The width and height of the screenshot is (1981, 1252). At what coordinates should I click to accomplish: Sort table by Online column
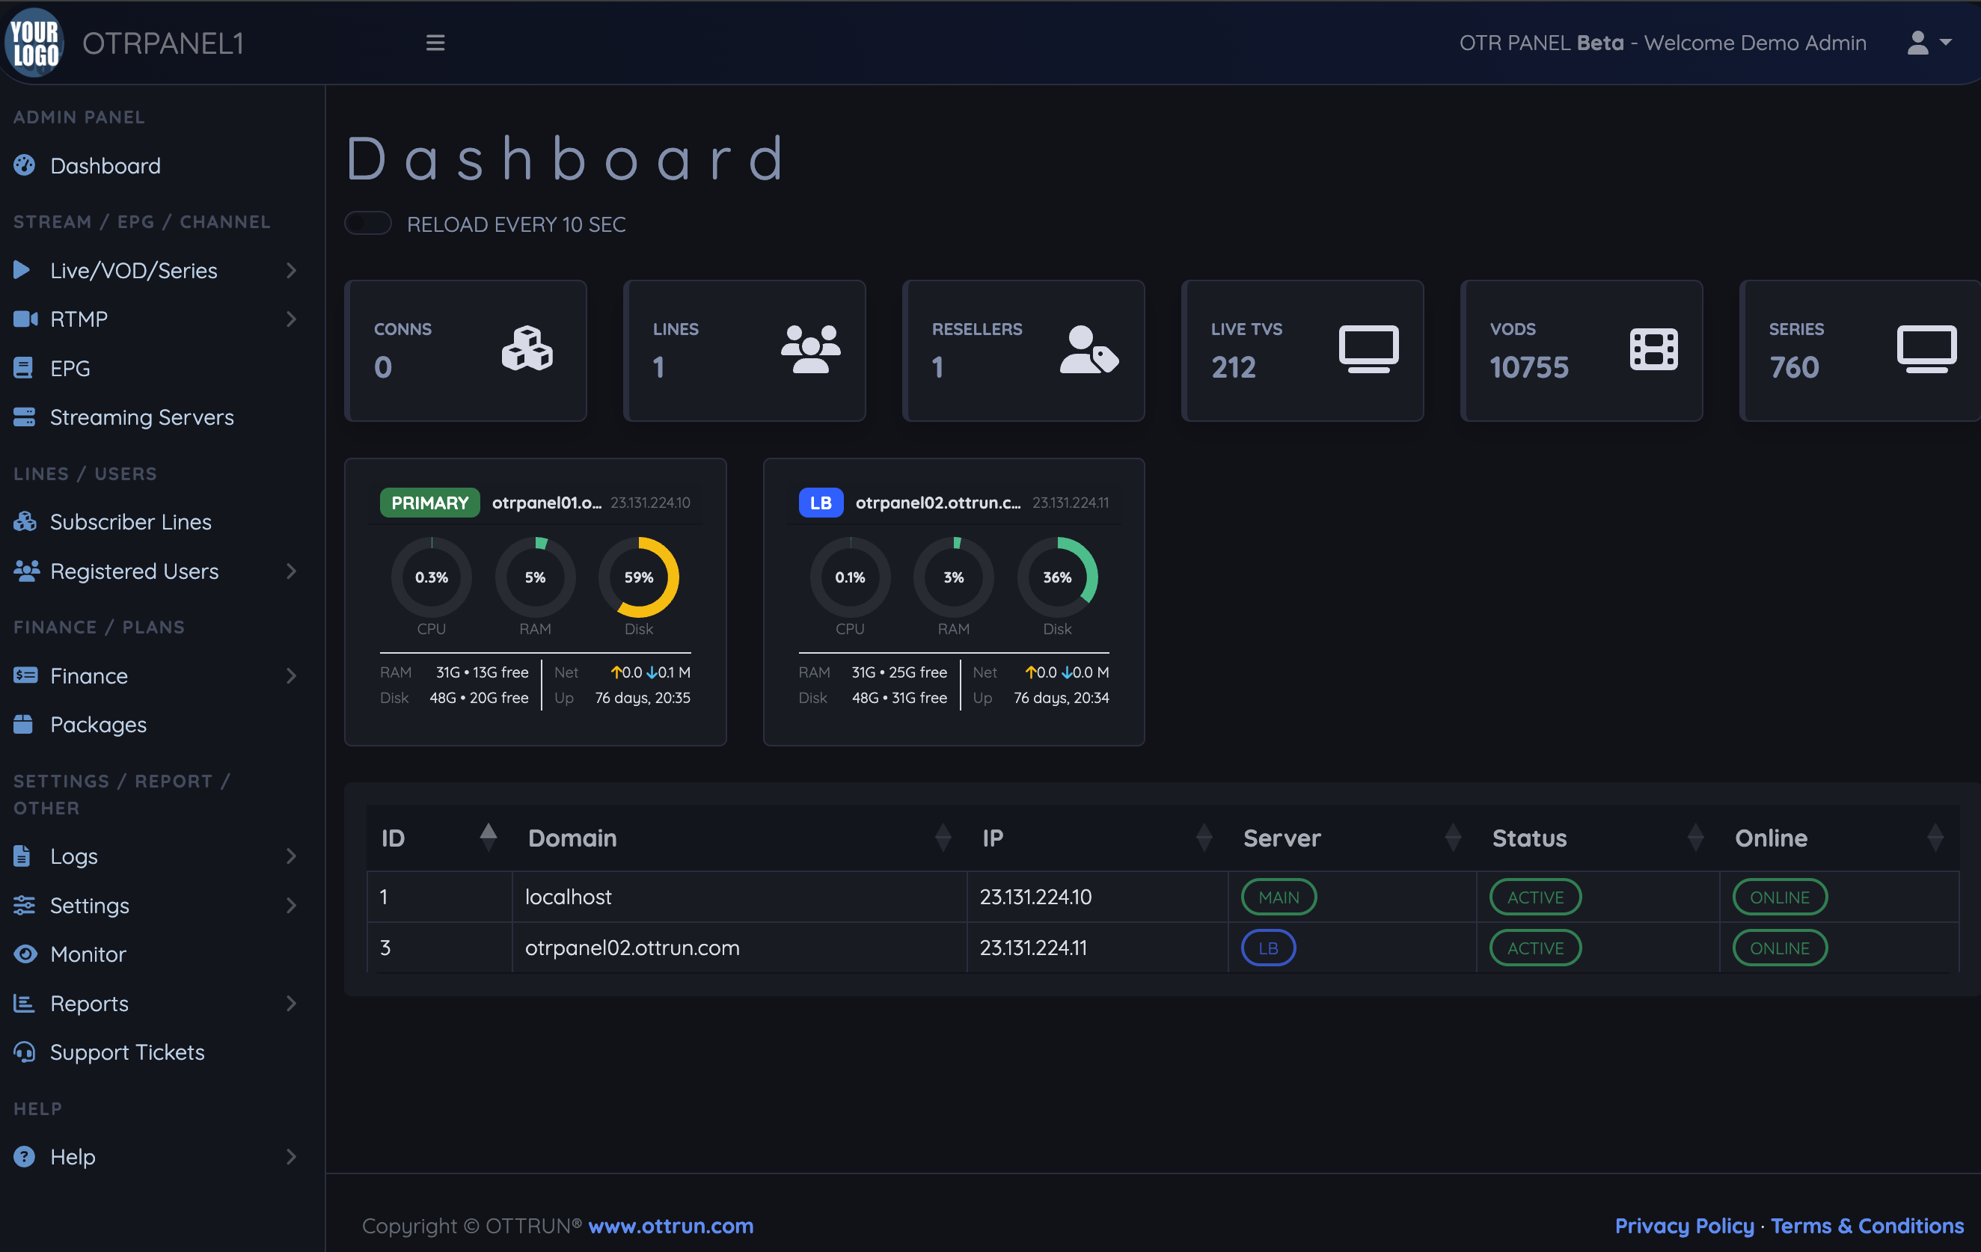pyautogui.click(x=1840, y=838)
